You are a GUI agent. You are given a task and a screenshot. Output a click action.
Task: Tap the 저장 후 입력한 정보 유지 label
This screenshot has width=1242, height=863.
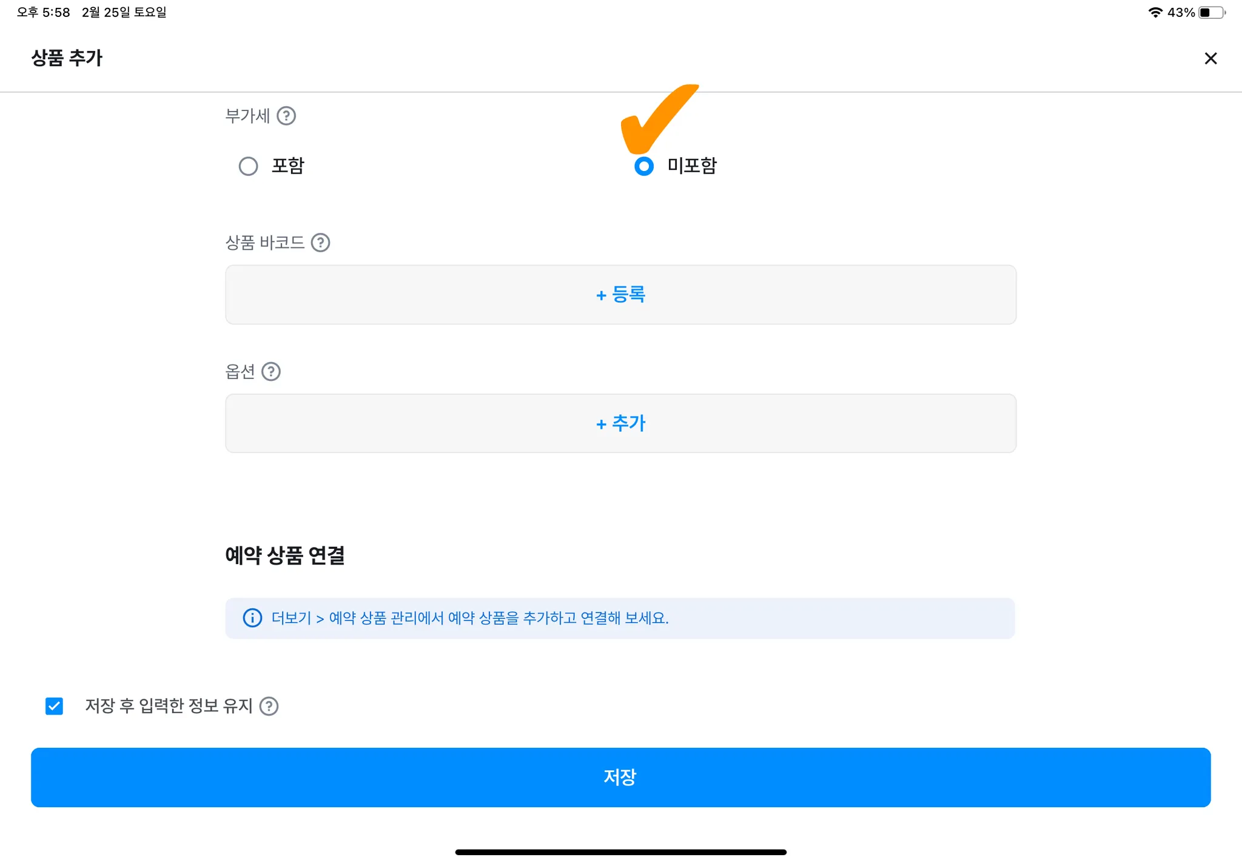169,706
